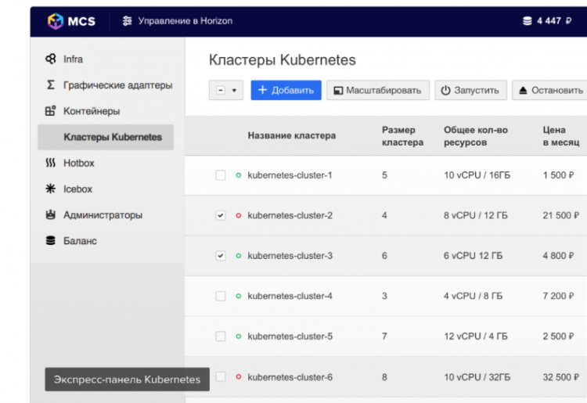
Task: Open kubernetes-cluster-4 name
Action: point(290,296)
